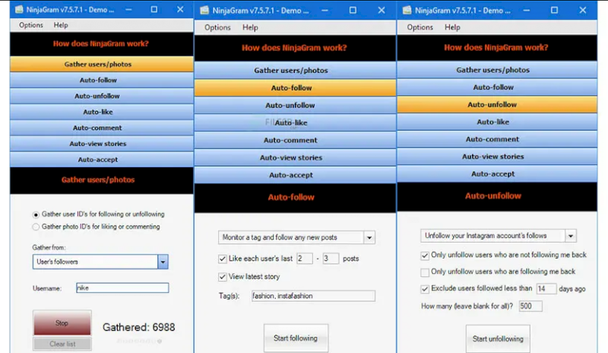
Task: Click the maximum posts field showing 3
Action: 331,259
